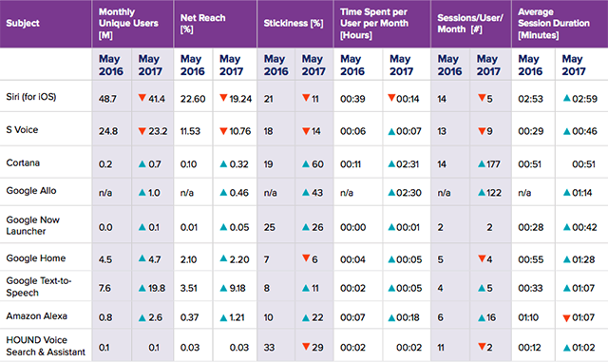Select the Siri (for iOS) row label
Image resolution: width=608 pixels, height=362 pixels.
[31, 97]
